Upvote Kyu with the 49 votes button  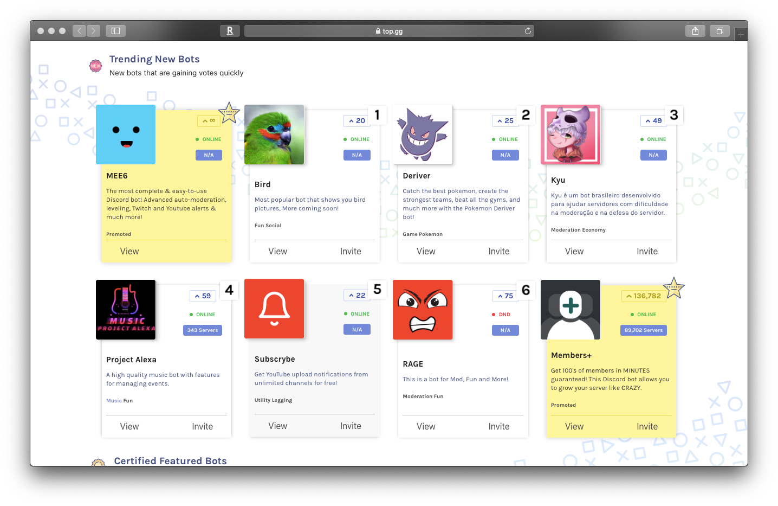(653, 121)
